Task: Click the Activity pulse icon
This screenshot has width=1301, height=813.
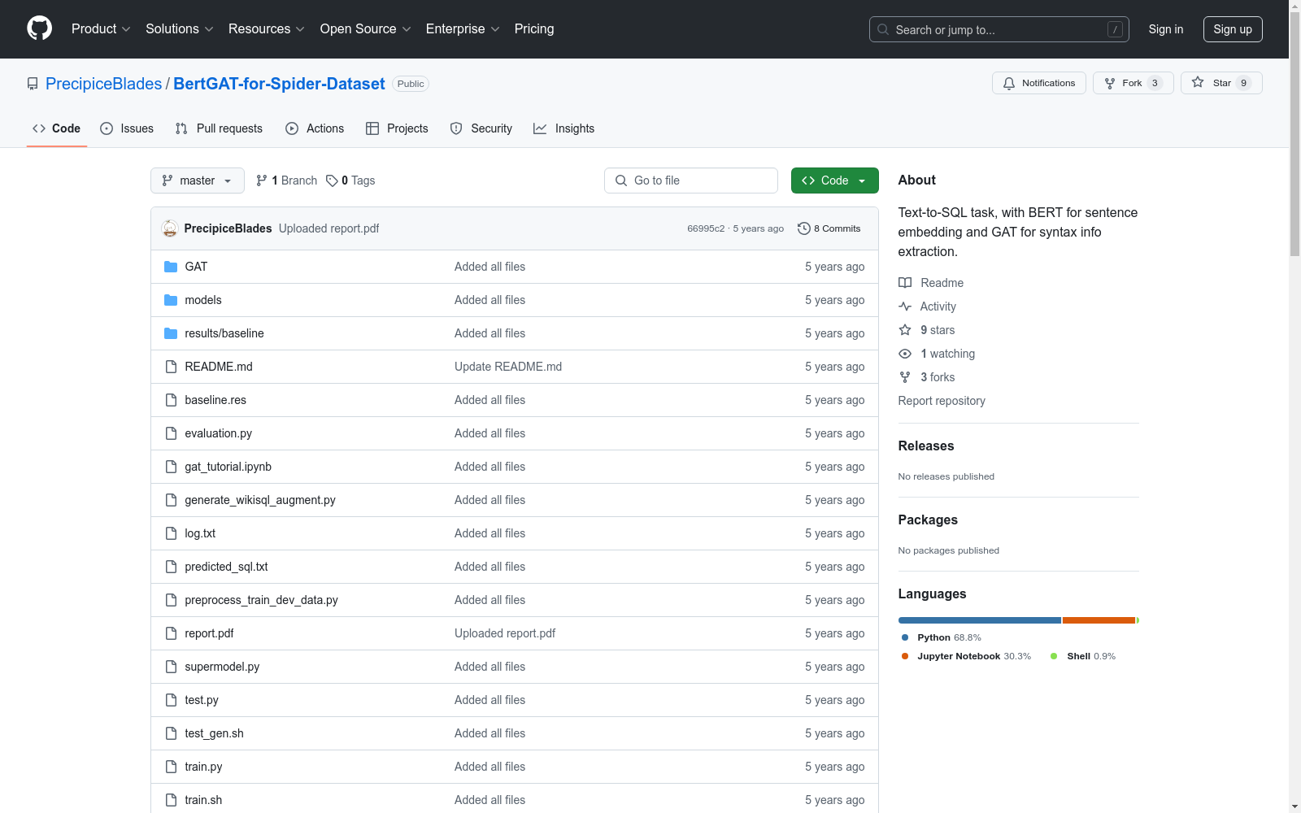Action: pyautogui.click(x=905, y=307)
